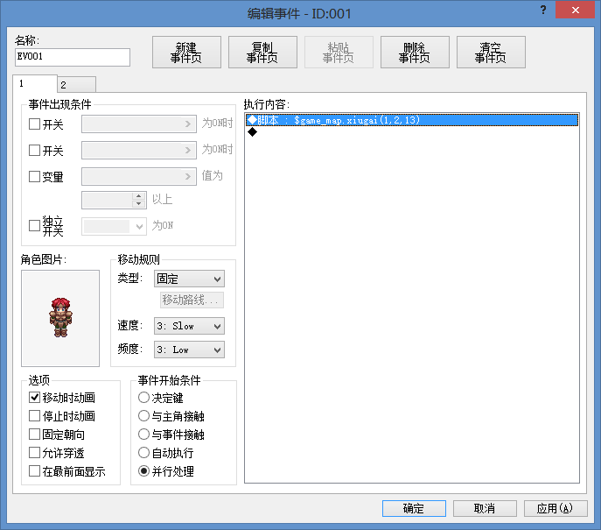Screen dimensions: 601x530
Task: Open the 速度 dropdown showing 3: Slow
Action: pyautogui.click(x=189, y=326)
